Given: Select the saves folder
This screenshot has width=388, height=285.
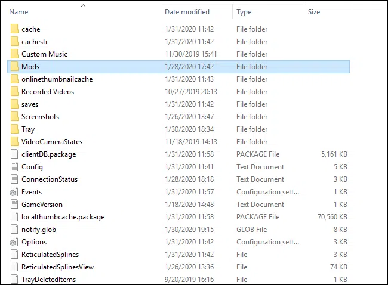Looking at the screenshot, I should pyautogui.click(x=30, y=104).
